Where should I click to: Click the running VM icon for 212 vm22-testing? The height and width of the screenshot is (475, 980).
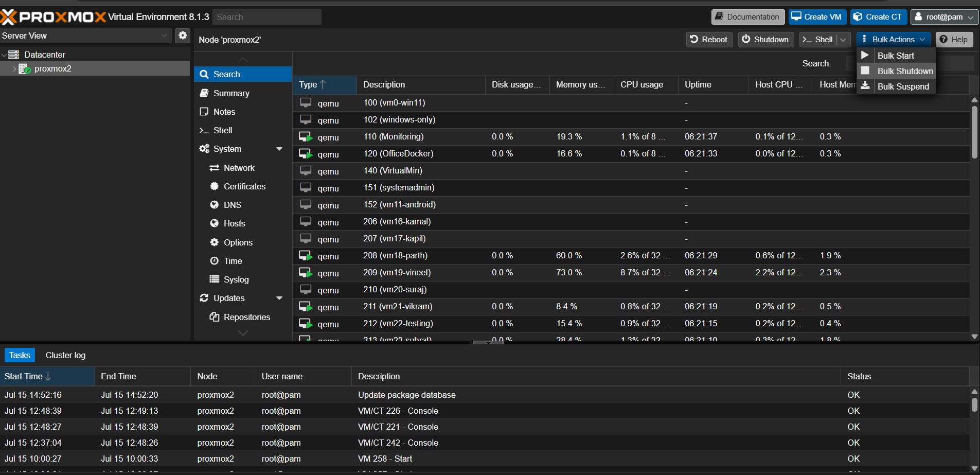pyautogui.click(x=306, y=324)
